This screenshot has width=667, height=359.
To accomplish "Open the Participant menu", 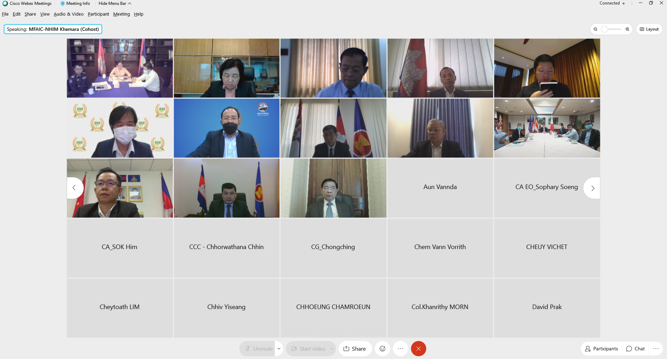I will click(x=98, y=14).
